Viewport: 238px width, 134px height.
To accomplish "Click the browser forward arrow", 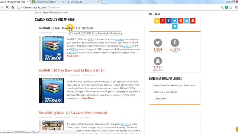I will coord(2,7).
